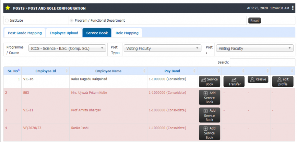Click employee ID 883 cell

(x=46, y=97)
